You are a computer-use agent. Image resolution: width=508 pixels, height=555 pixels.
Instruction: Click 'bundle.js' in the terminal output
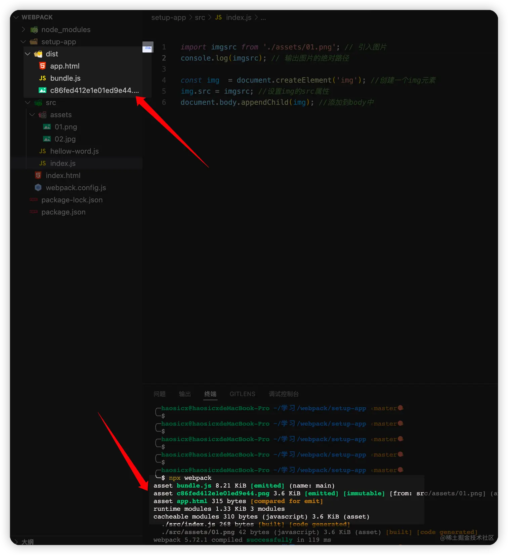click(x=194, y=486)
